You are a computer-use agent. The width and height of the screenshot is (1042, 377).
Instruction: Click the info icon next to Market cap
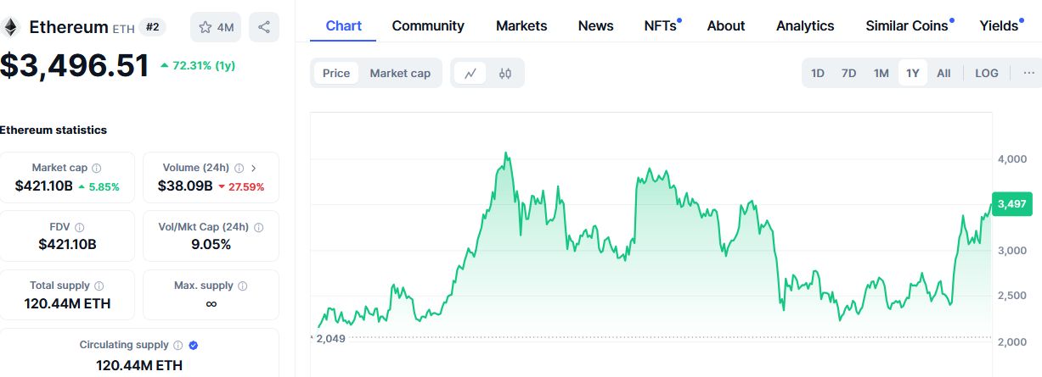click(97, 168)
